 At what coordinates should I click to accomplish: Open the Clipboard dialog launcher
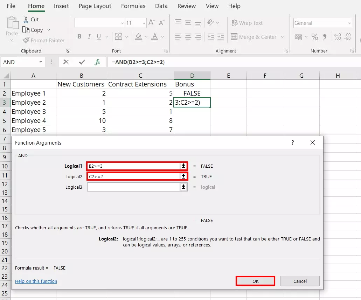click(68, 51)
